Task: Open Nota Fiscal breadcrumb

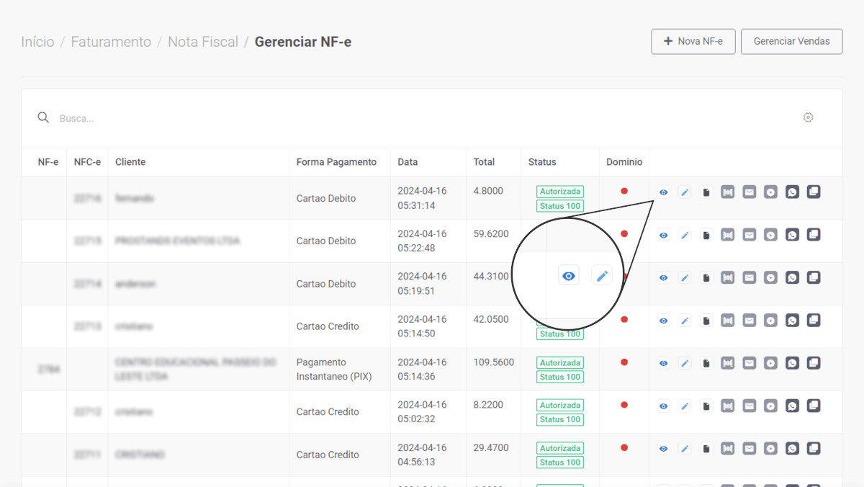Action: (203, 42)
